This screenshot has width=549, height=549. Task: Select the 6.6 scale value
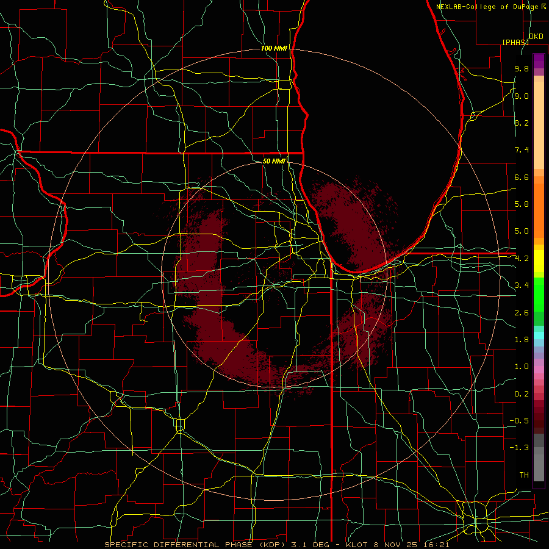[x=522, y=177]
